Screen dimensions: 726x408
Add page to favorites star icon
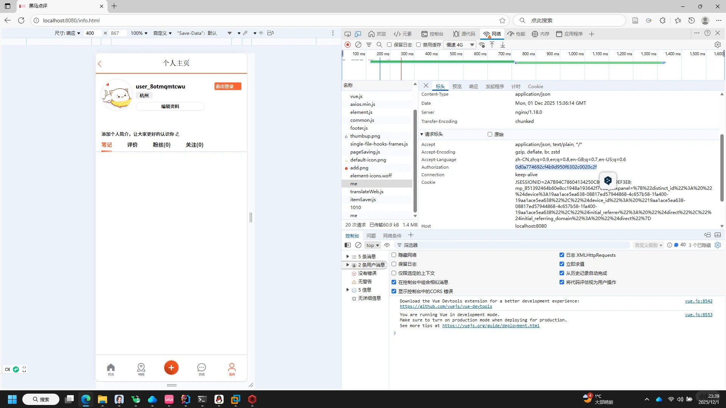(x=502, y=20)
